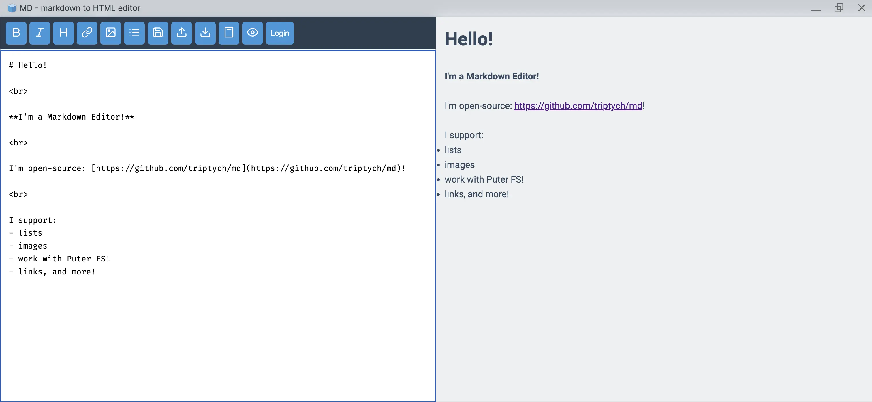Click the 'lists' bullet in the preview

[453, 150]
